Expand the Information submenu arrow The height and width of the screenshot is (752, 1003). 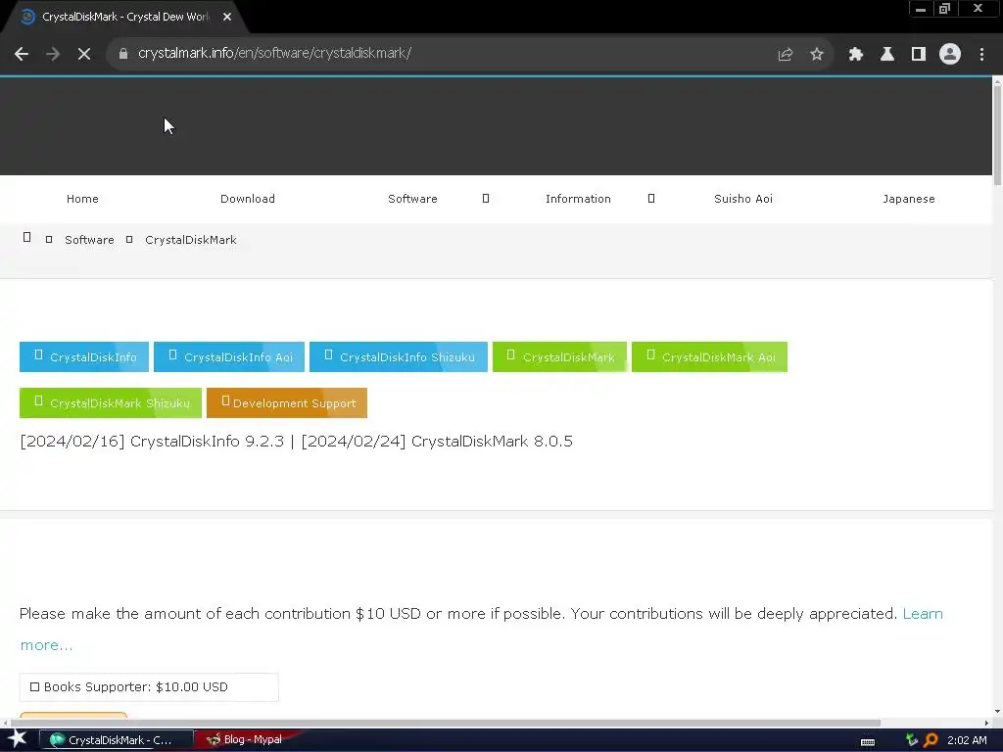(x=651, y=199)
